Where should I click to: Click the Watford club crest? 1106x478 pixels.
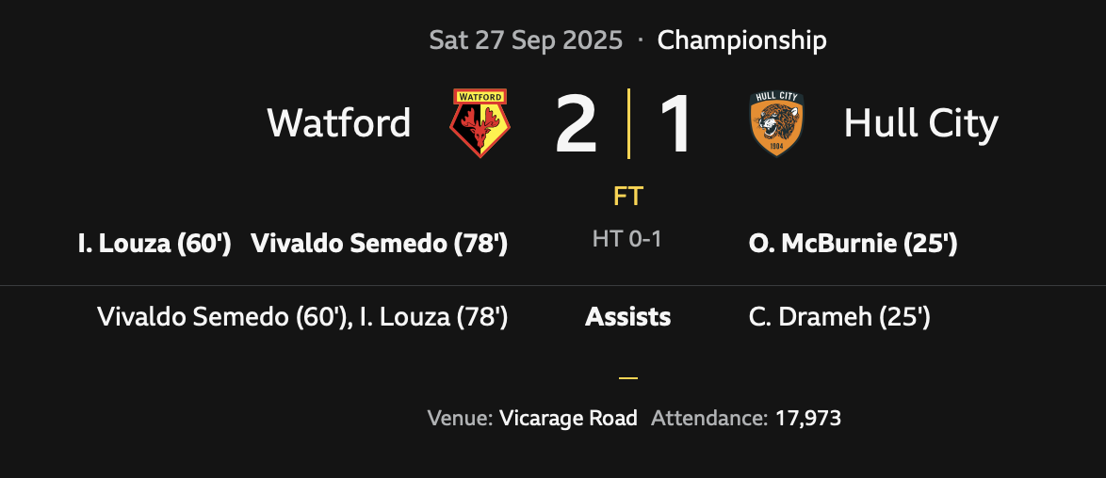pos(480,122)
